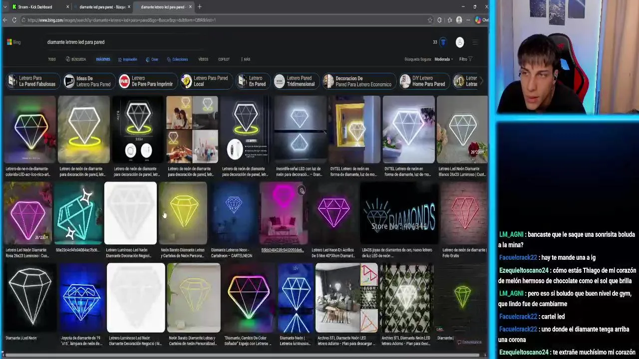Close the Stream - Kick Dashboard tab
Viewport: 639px width, 359px height.
tap(67, 7)
